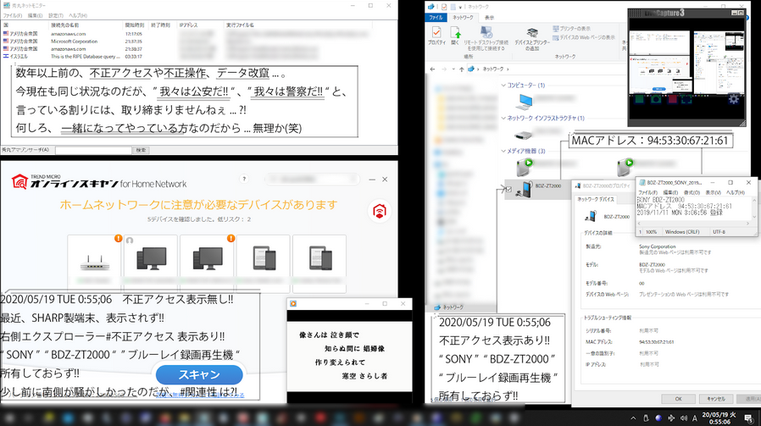Open LiveCapture3 settings gear

(733, 99)
